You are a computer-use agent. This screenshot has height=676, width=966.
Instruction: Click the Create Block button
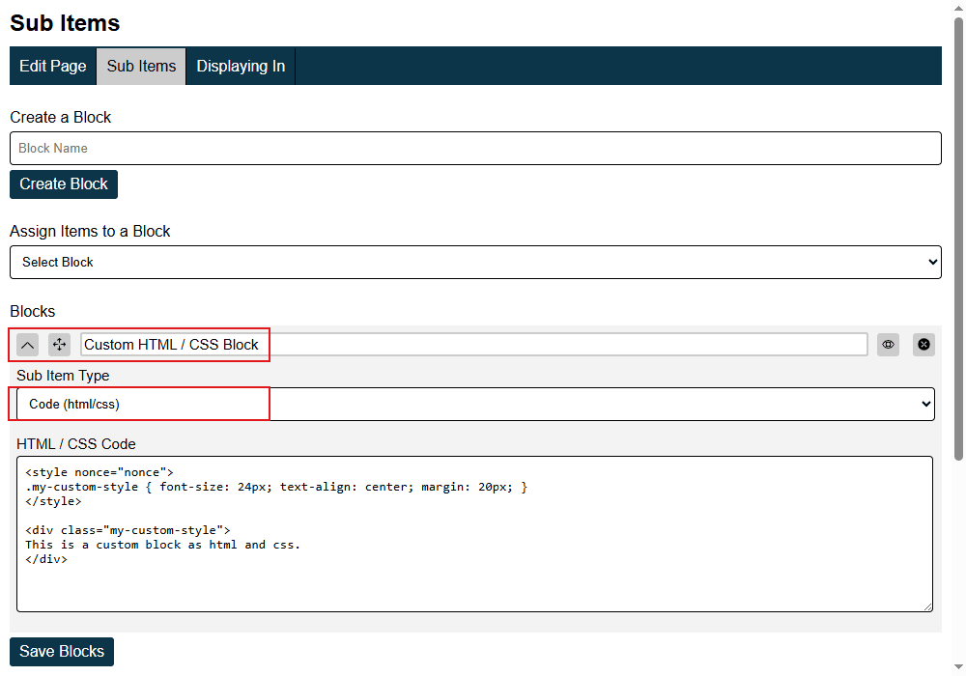click(x=64, y=184)
